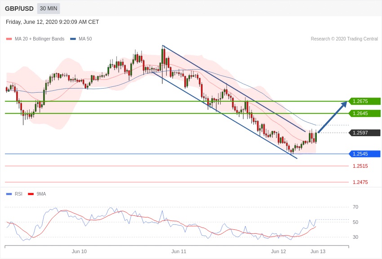Screen dimensions: 382x259
Task: Toggle the RSI legend entry
Action: pos(14,194)
